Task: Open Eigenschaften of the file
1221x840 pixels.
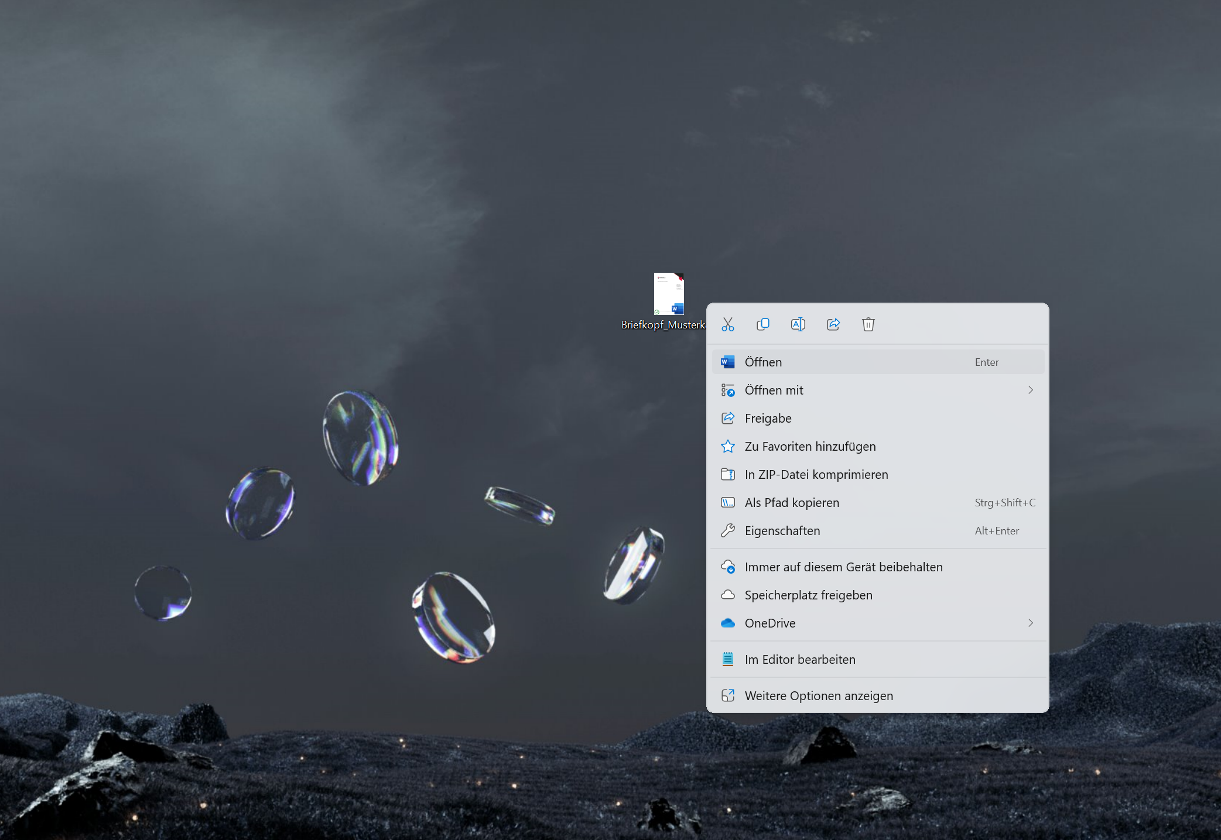Action: [x=782, y=531]
